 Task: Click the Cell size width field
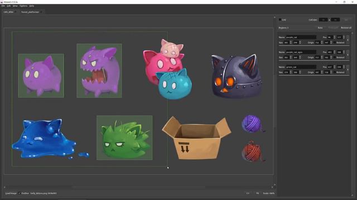point(323,20)
